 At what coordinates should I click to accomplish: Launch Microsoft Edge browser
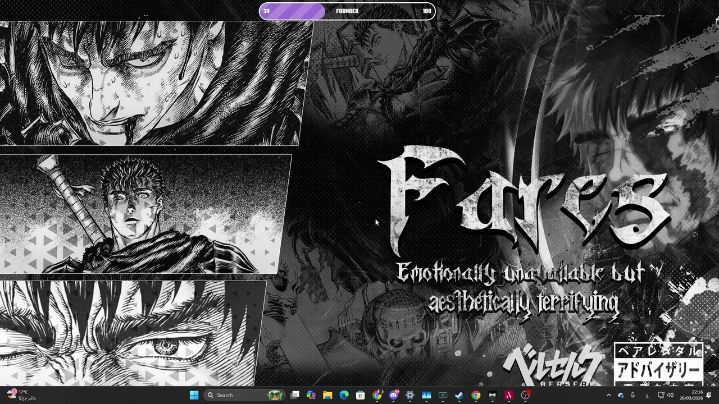click(x=344, y=395)
